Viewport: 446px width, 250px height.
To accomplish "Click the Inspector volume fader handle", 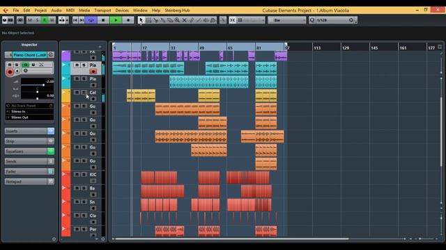I will click(x=43, y=85).
